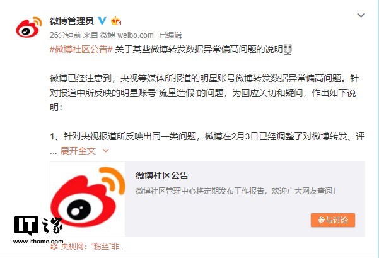Screen dimensions: 379x258
Task: Click the IT之家 watermark logo
Action: [38, 226]
